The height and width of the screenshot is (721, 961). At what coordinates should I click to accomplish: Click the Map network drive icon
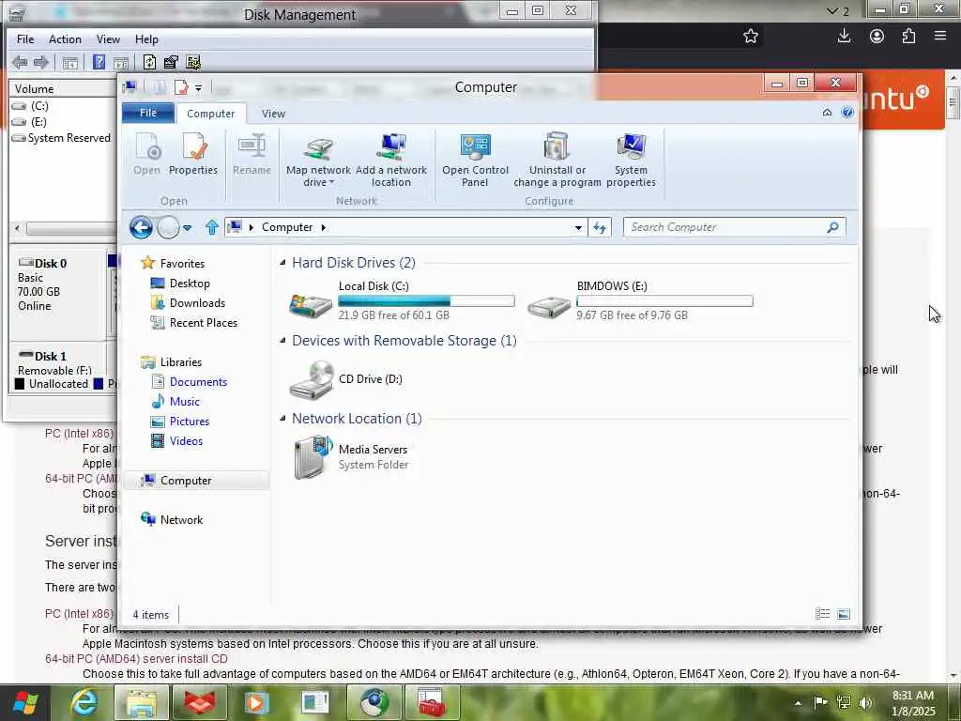[x=319, y=148]
